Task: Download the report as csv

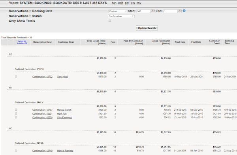Action: tap(139, 3)
